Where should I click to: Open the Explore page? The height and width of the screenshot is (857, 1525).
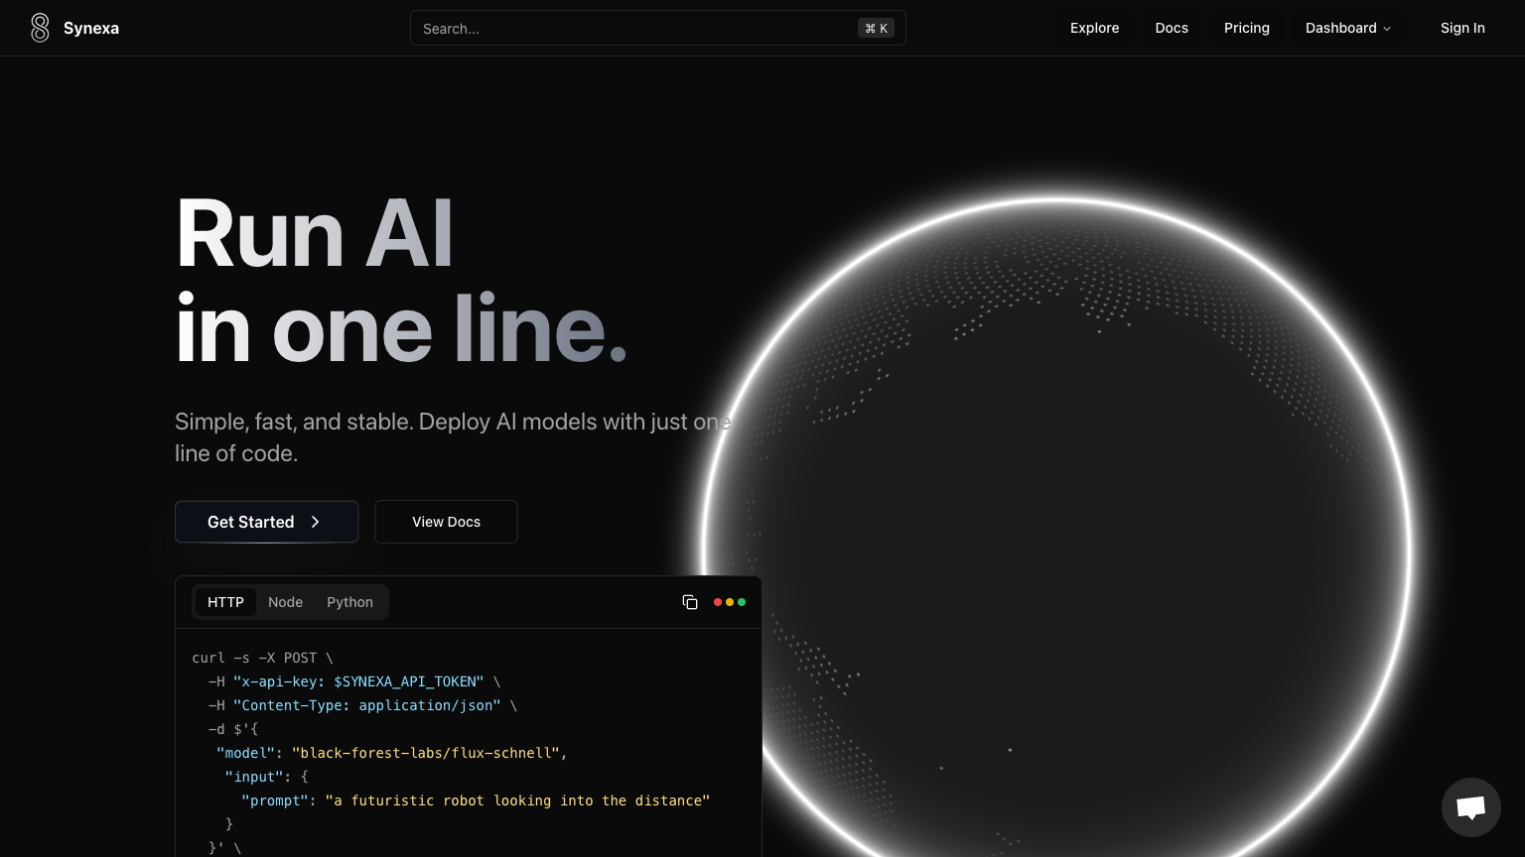(x=1094, y=28)
